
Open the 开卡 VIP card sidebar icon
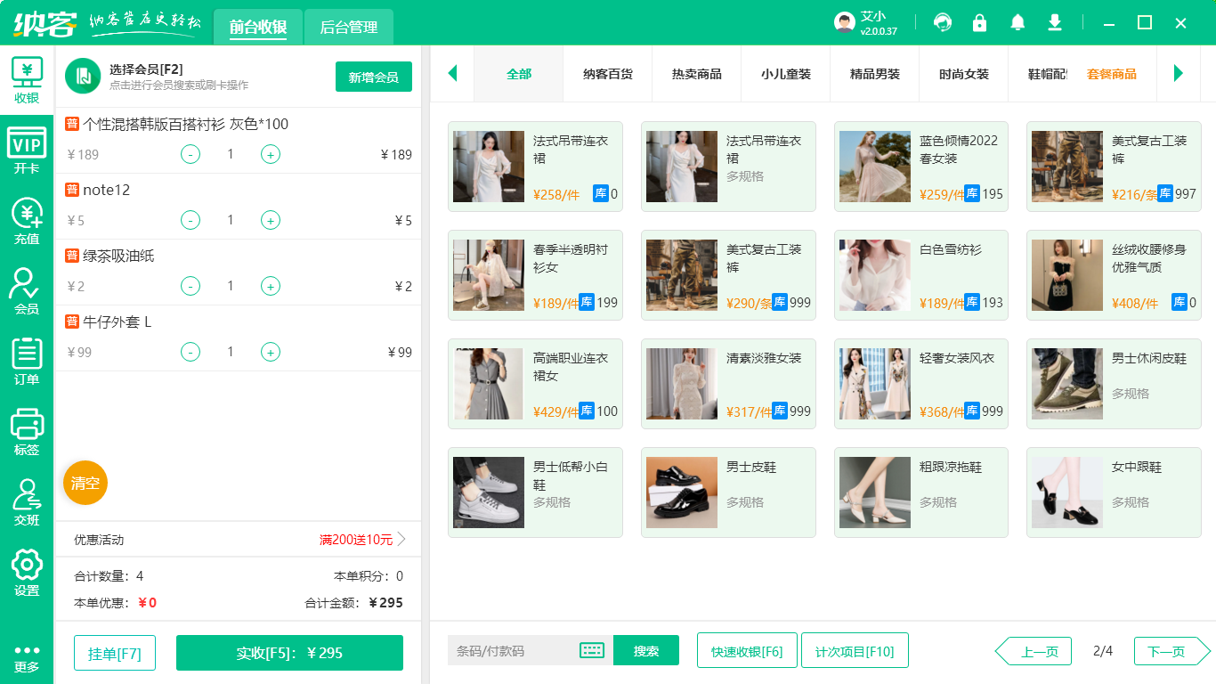click(x=27, y=151)
